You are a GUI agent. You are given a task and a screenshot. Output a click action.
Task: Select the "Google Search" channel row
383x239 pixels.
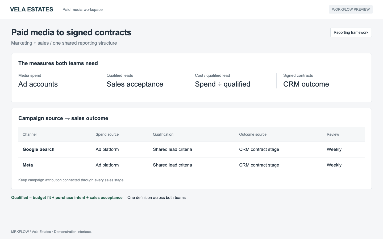point(191,150)
